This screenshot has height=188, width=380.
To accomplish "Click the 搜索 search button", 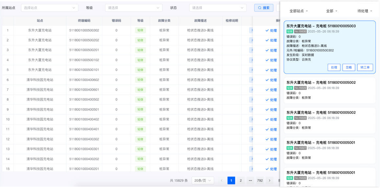I will pos(263,8).
